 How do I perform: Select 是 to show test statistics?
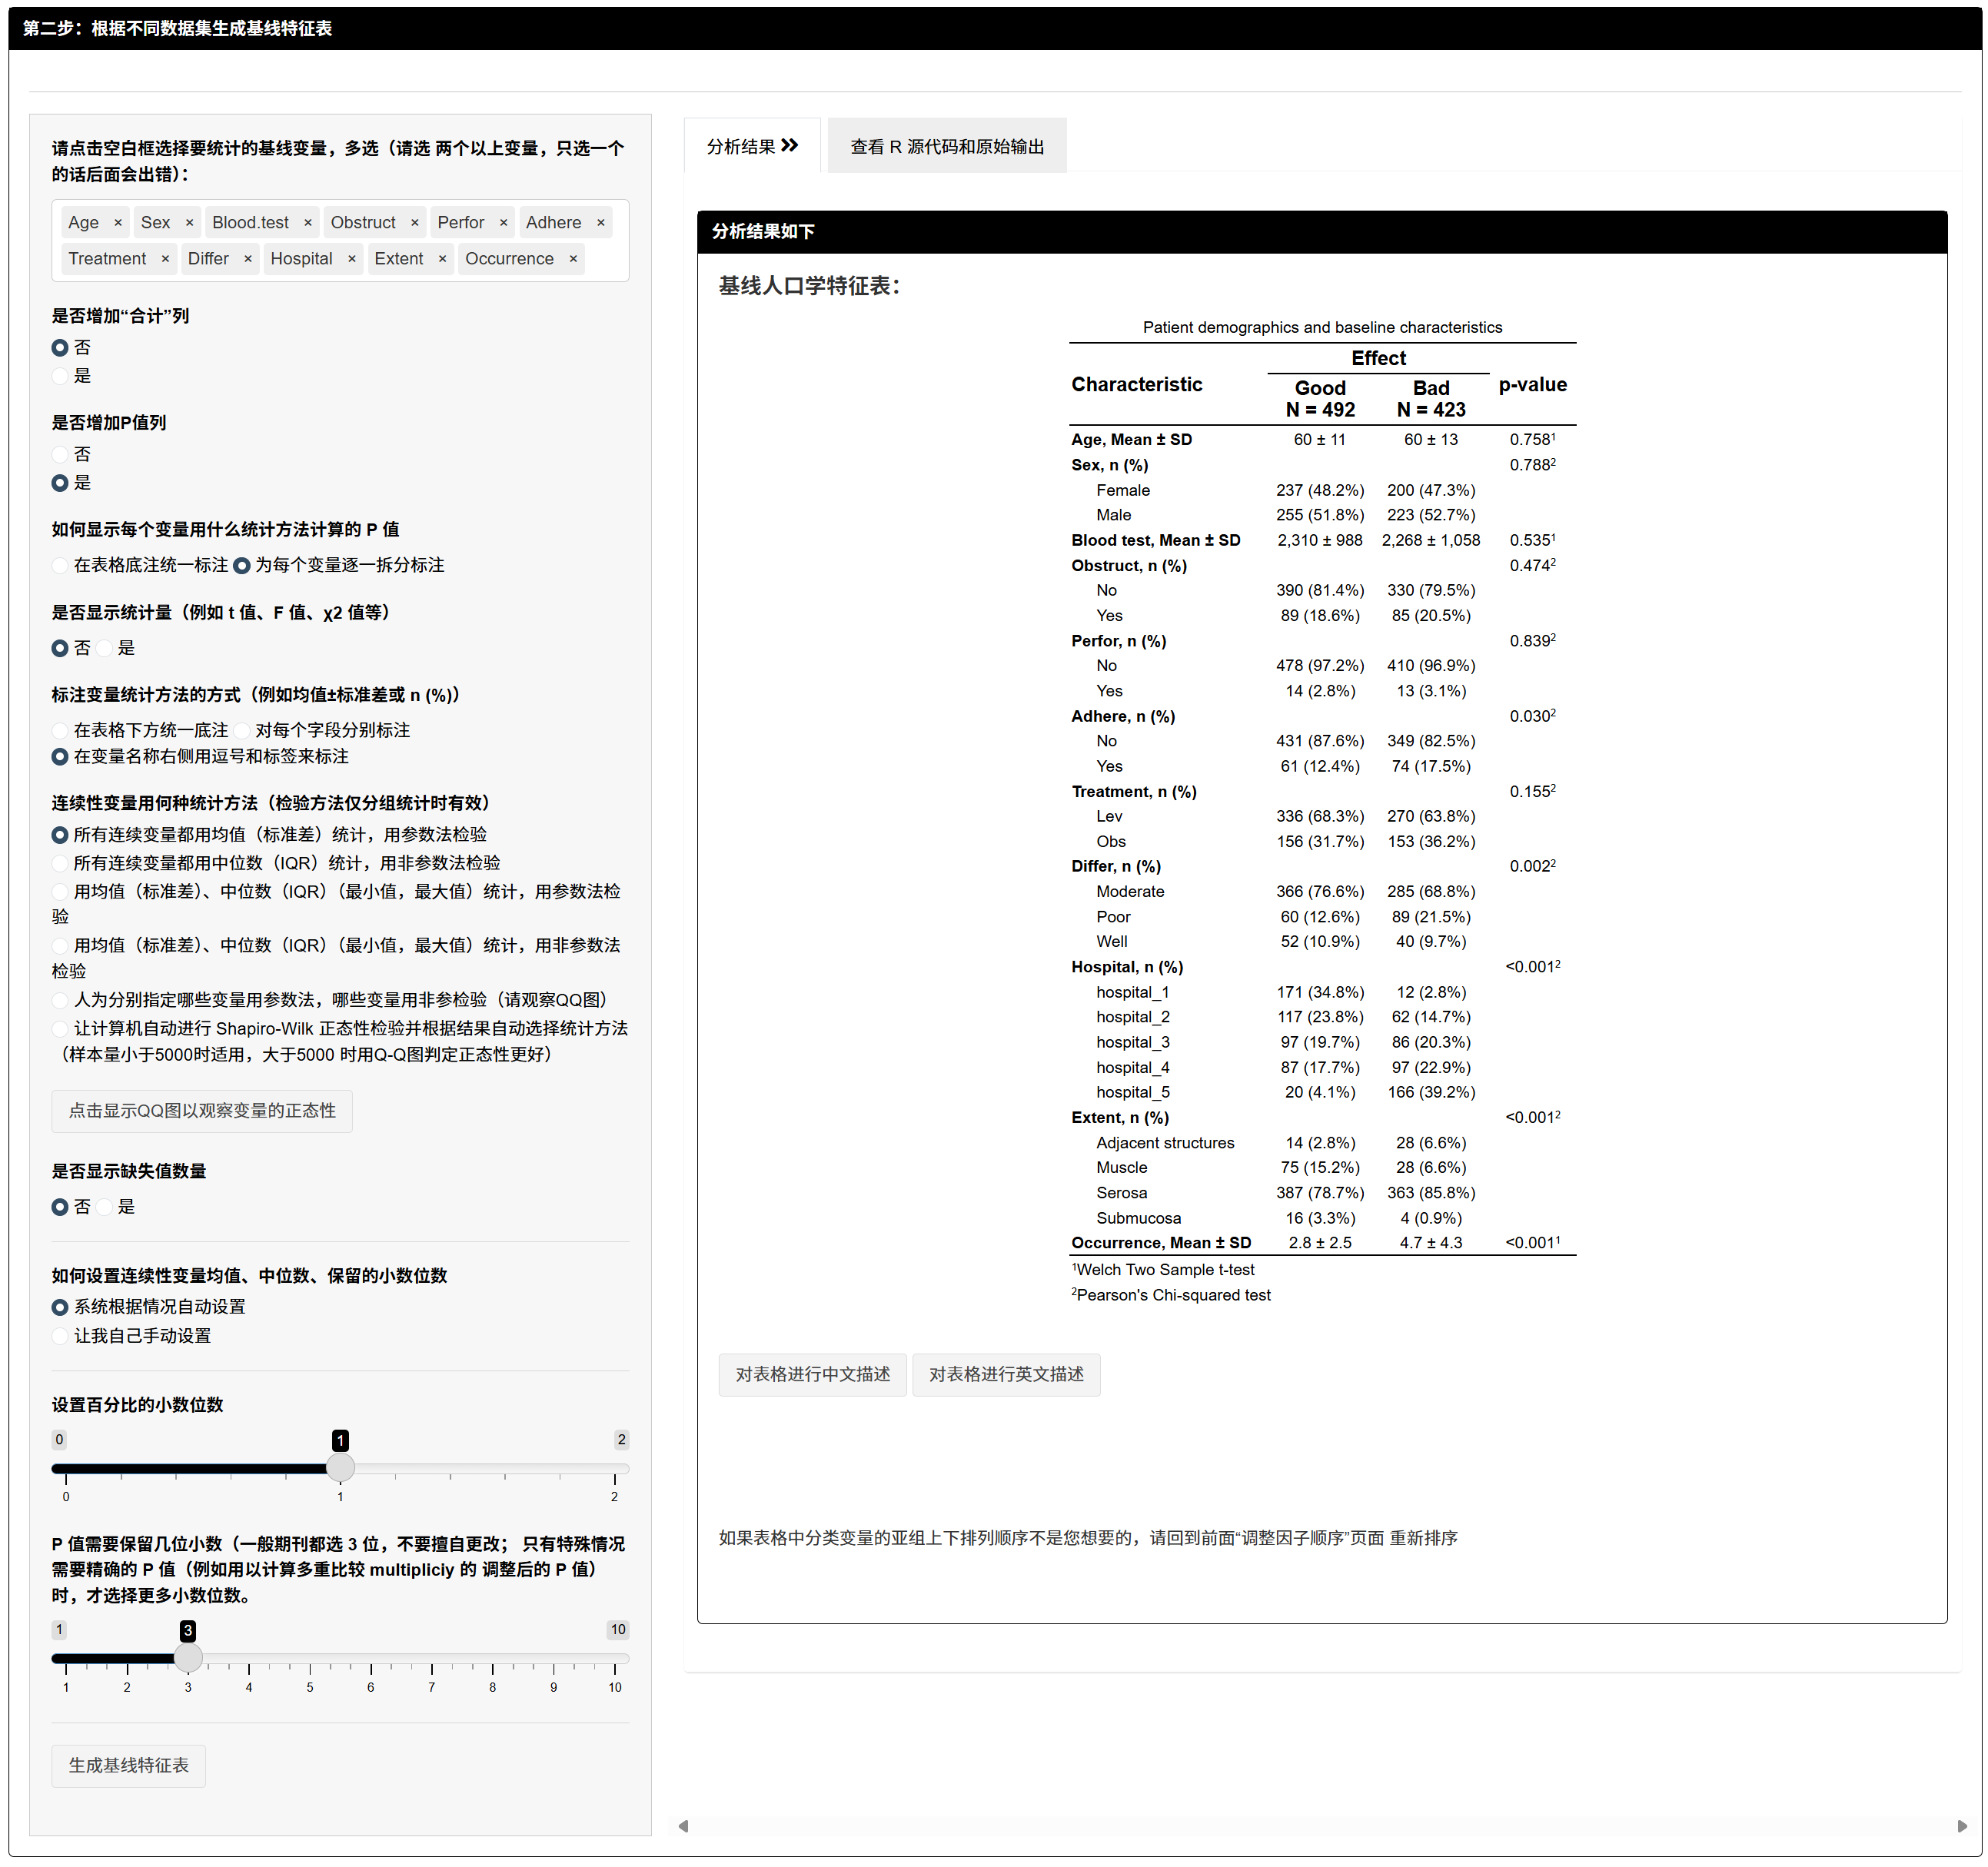104,649
